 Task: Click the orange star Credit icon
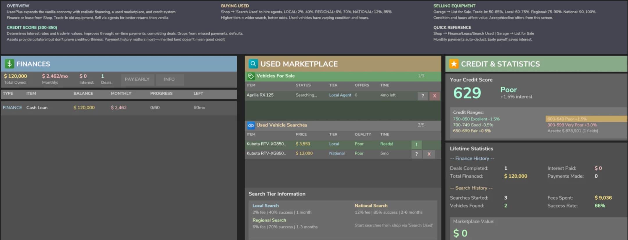coord(454,64)
